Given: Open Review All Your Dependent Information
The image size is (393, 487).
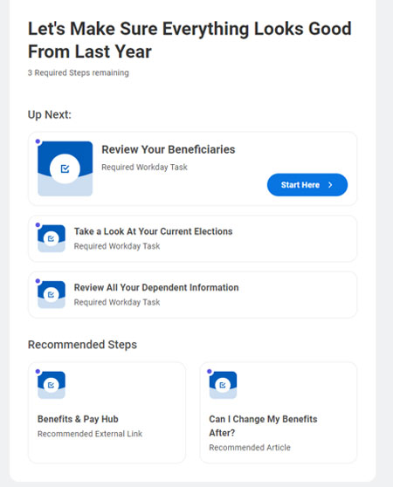Looking at the screenshot, I should click(156, 288).
